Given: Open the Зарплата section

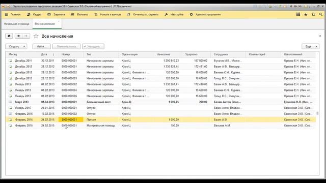Looking at the screenshot, I should click(56, 15).
